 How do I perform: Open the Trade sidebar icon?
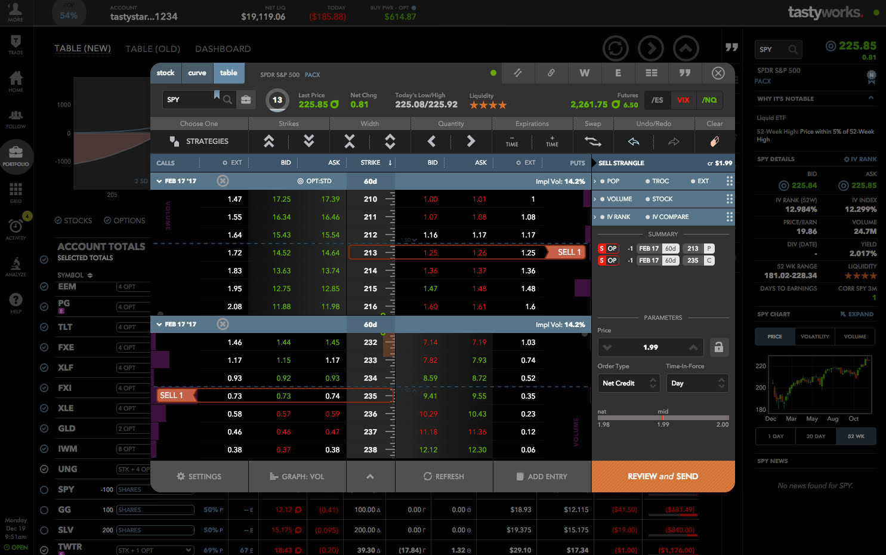[x=16, y=44]
